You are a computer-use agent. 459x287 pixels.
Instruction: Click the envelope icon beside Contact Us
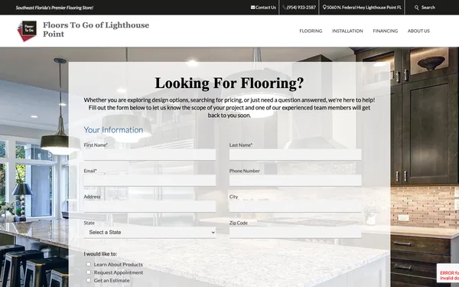(252, 8)
